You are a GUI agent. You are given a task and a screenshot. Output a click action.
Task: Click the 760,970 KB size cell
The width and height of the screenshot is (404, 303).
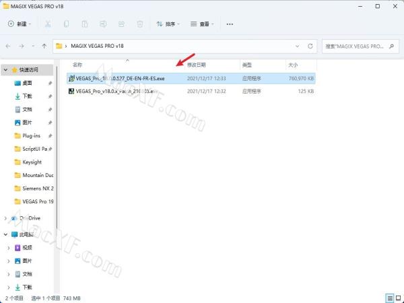tap(301, 78)
